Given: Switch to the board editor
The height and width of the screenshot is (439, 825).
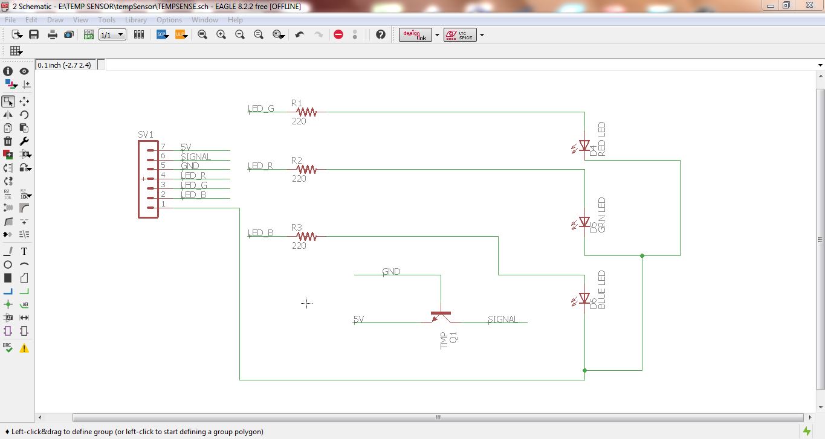Looking at the screenshot, I should [x=88, y=34].
